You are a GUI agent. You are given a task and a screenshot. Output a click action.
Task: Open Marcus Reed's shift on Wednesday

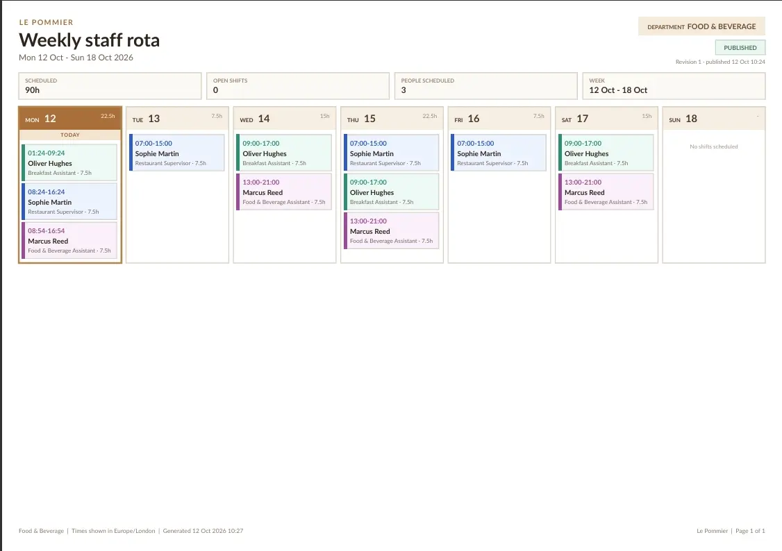pyautogui.click(x=284, y=192)
